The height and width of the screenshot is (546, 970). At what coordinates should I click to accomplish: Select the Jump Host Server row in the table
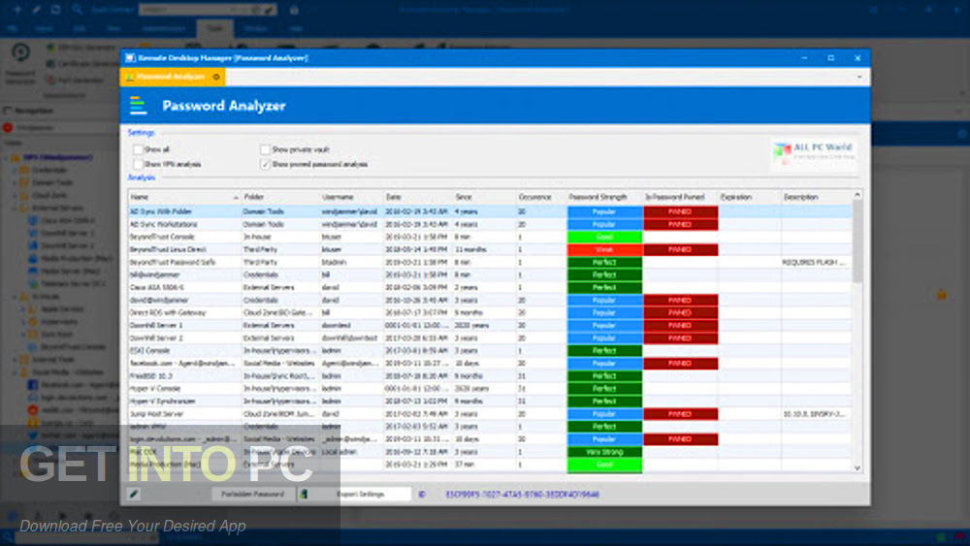tap(489, 414)
